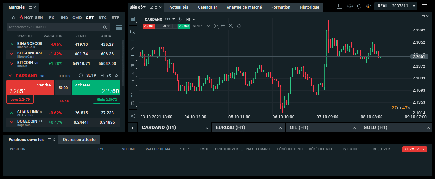This screenshot has width=435, height=179.
Task: Select the rectangle shape drawing tool
Action: tap(133, 57)
